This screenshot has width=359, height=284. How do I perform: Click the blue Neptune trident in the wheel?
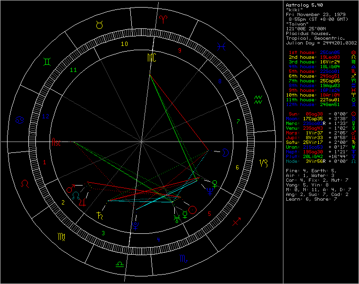coord(209,191)
